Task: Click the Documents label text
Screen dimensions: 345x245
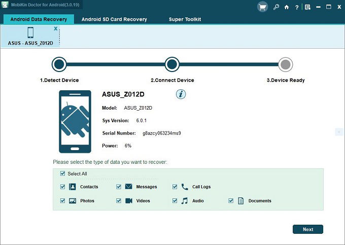Action: [260, 201]
